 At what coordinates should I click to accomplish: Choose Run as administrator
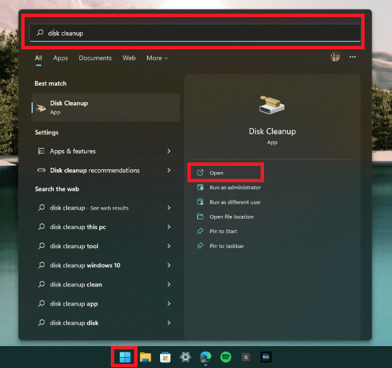coord(235,187)
